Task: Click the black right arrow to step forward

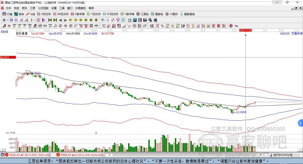Action: point(65,20)
